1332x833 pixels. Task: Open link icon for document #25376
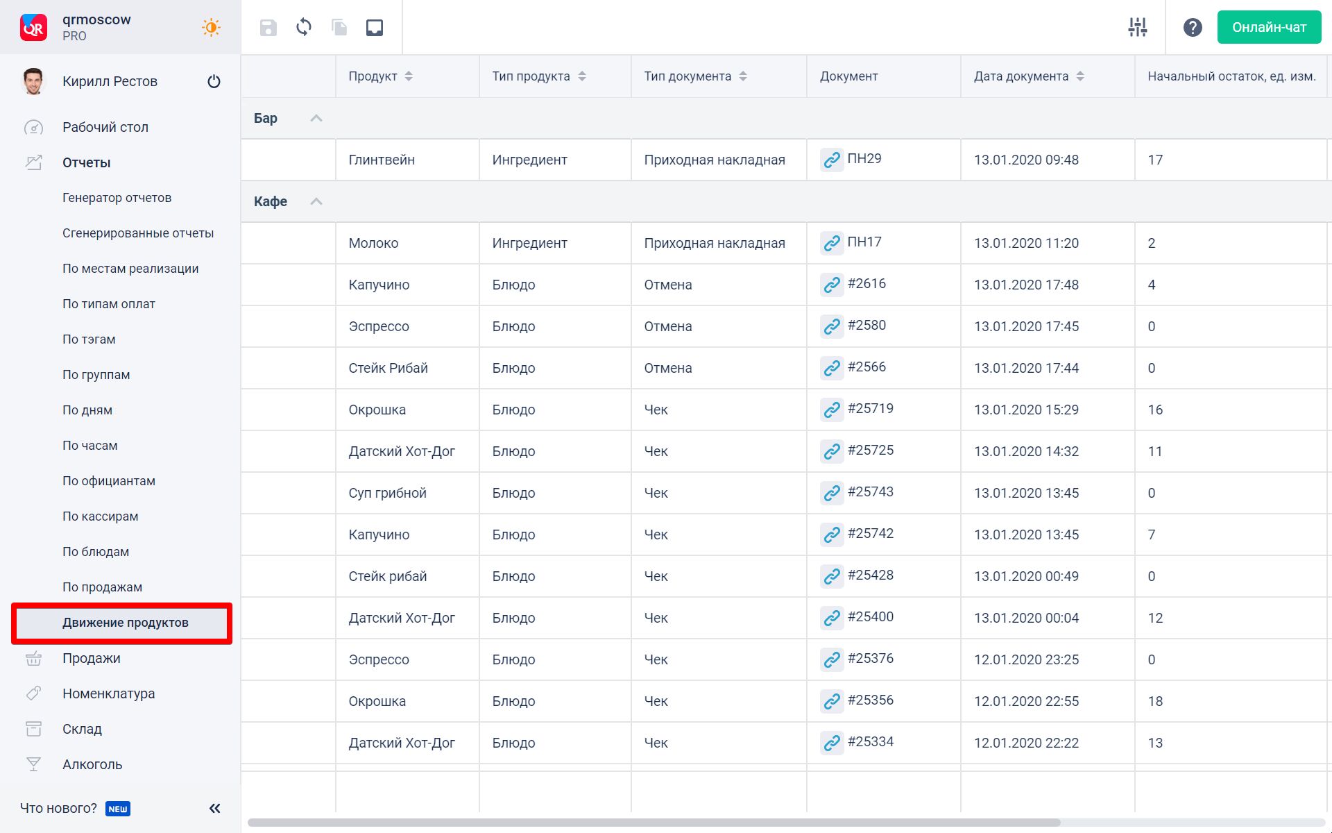831,659
